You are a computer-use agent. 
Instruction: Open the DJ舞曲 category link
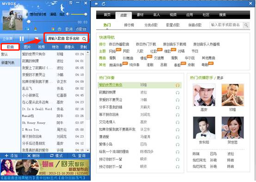(128, 58)
